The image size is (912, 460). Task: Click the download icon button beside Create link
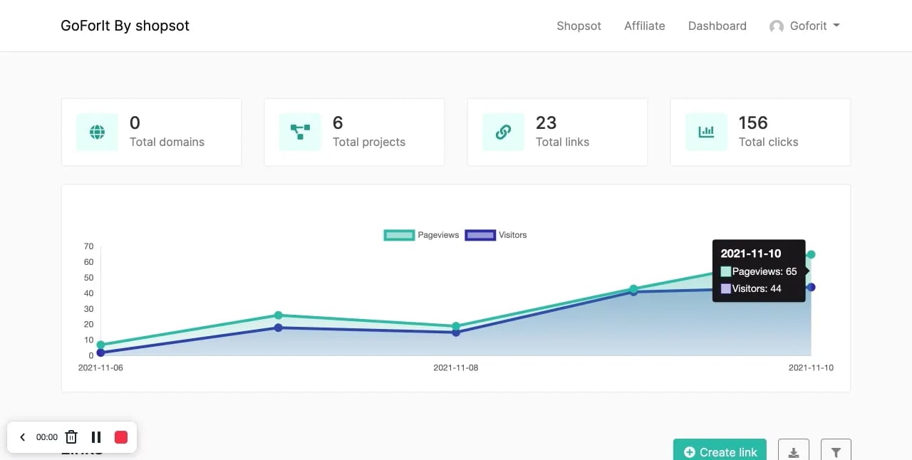point(794,451)
